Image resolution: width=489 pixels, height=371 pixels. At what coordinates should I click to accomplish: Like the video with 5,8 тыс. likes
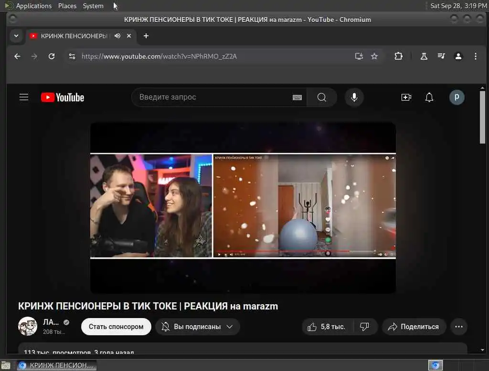pyautogui.click(x=327, y=327)
